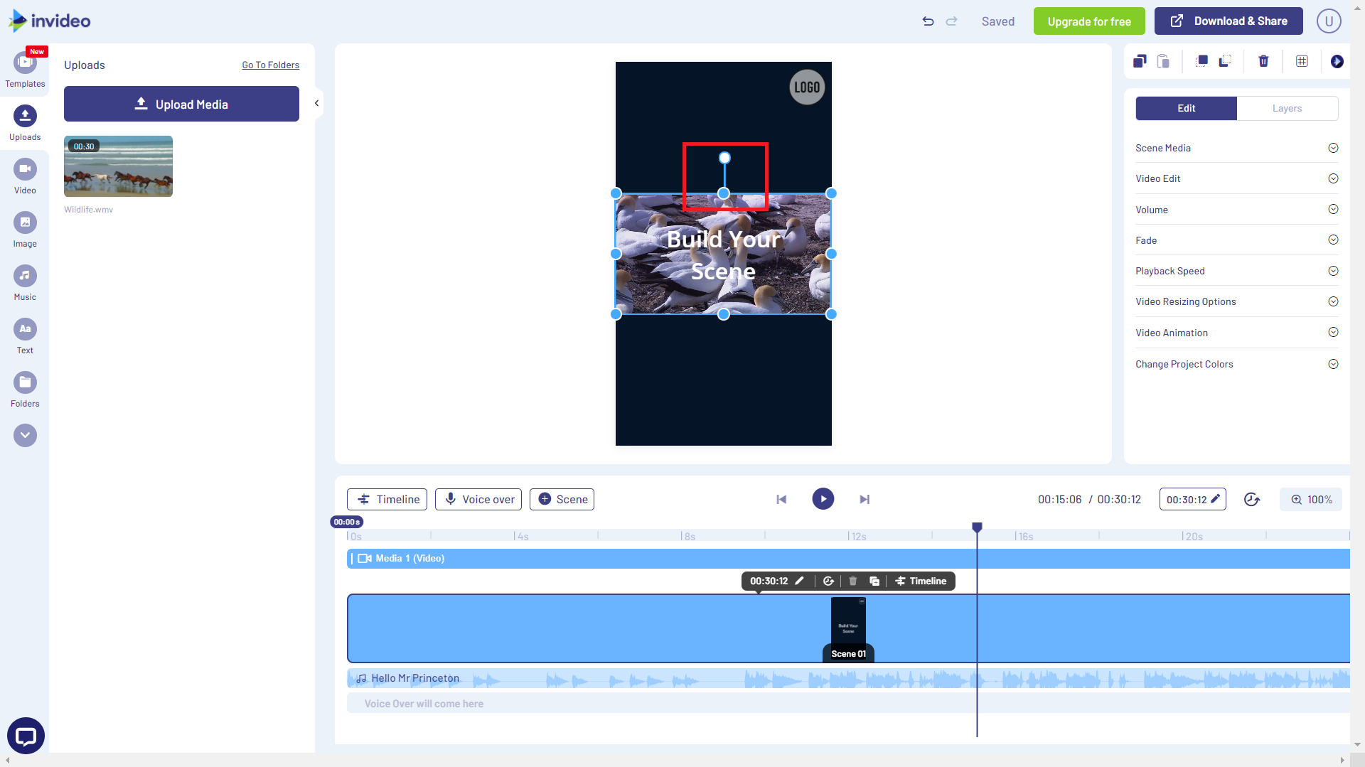Image resolution: width=1365 pixels, height=767 pixels.
Task: Expand the Playback Speed options
Action: click(1236, 271)
